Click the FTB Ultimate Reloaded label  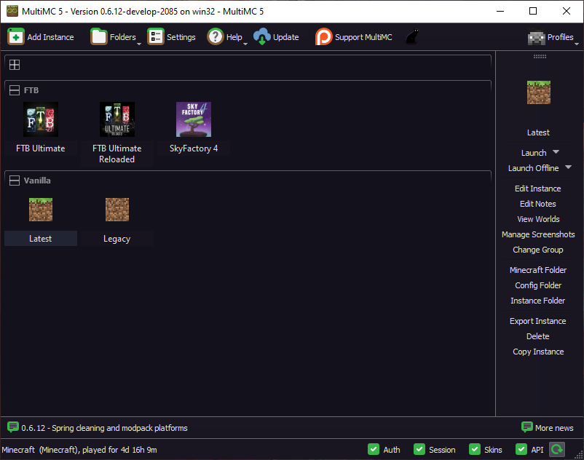(117, 154)
